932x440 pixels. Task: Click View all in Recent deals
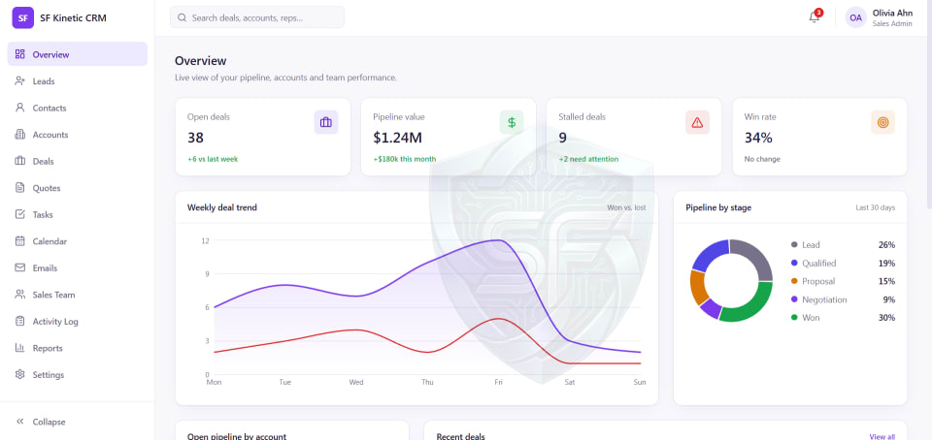[x=882, y=437]
